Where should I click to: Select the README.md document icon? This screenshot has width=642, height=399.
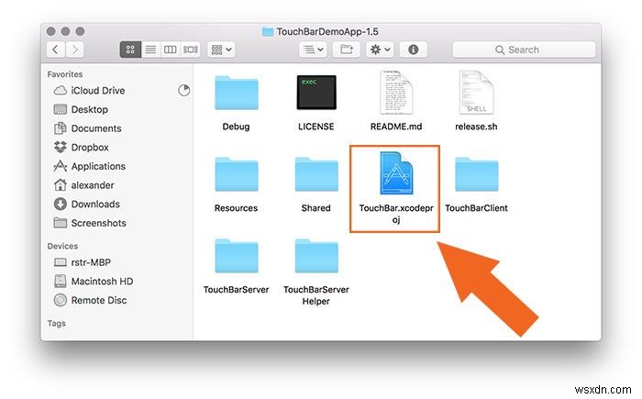pyautogui.click(x=396, y=92)
